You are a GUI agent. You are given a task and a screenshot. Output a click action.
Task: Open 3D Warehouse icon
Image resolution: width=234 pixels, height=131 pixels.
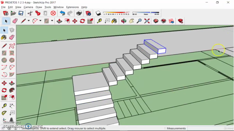click(x=156, y=21)
